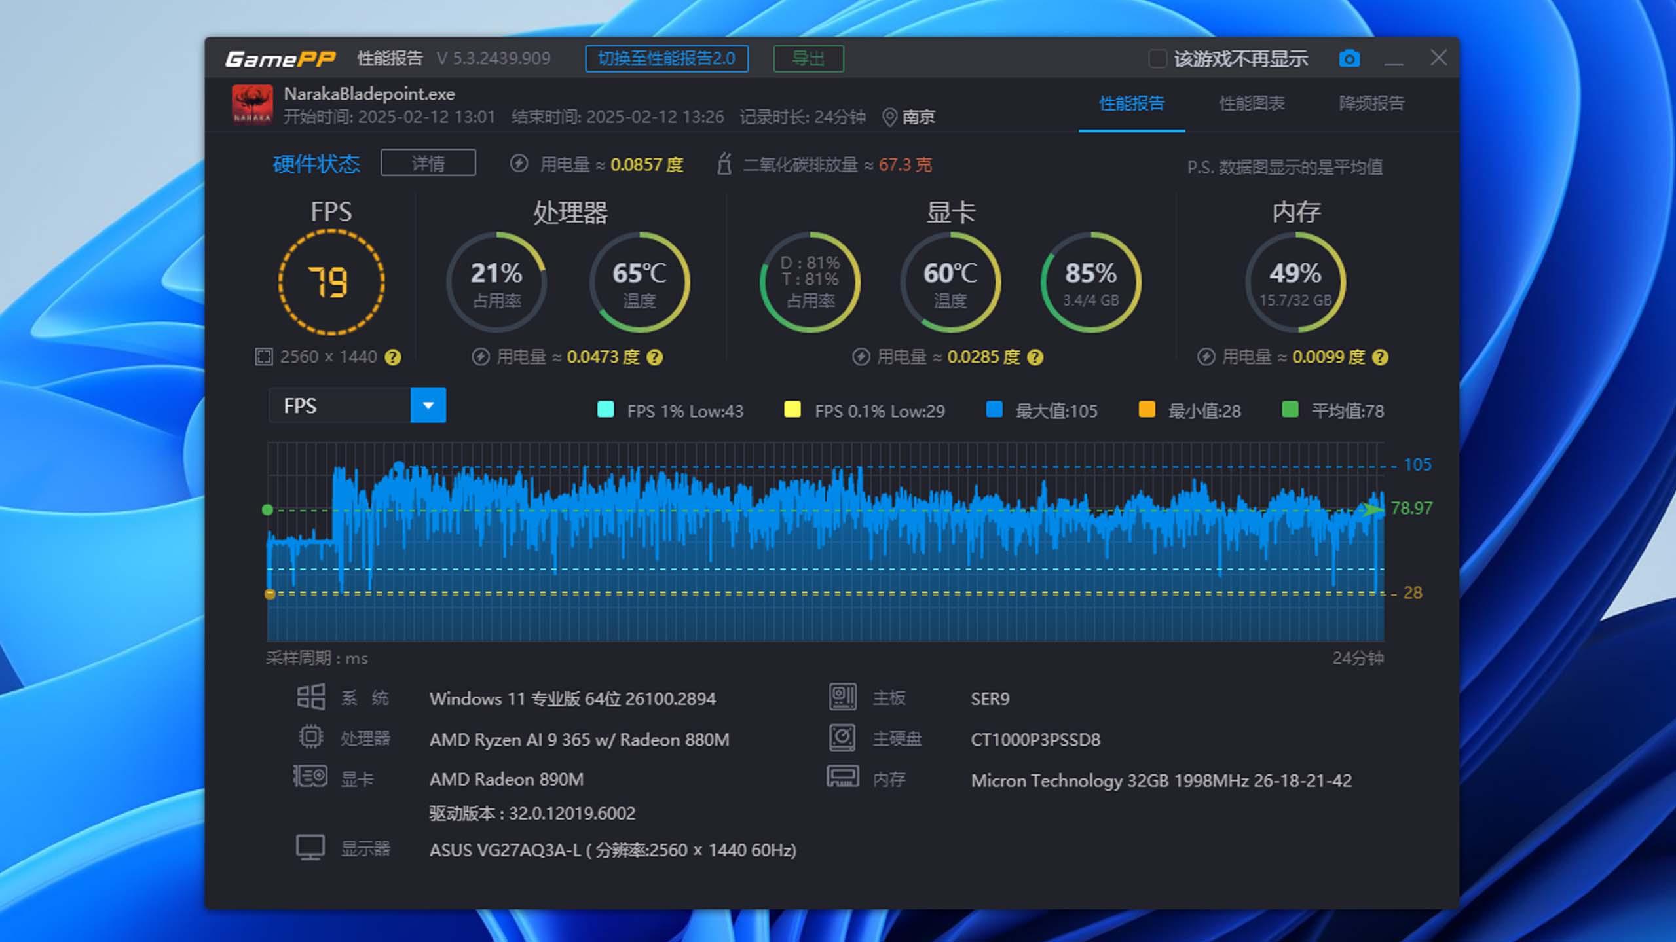This screenshot has width=1676, height=942.
Task: Click the processor 65℃ temperature gauge
Action: (639, 282)
